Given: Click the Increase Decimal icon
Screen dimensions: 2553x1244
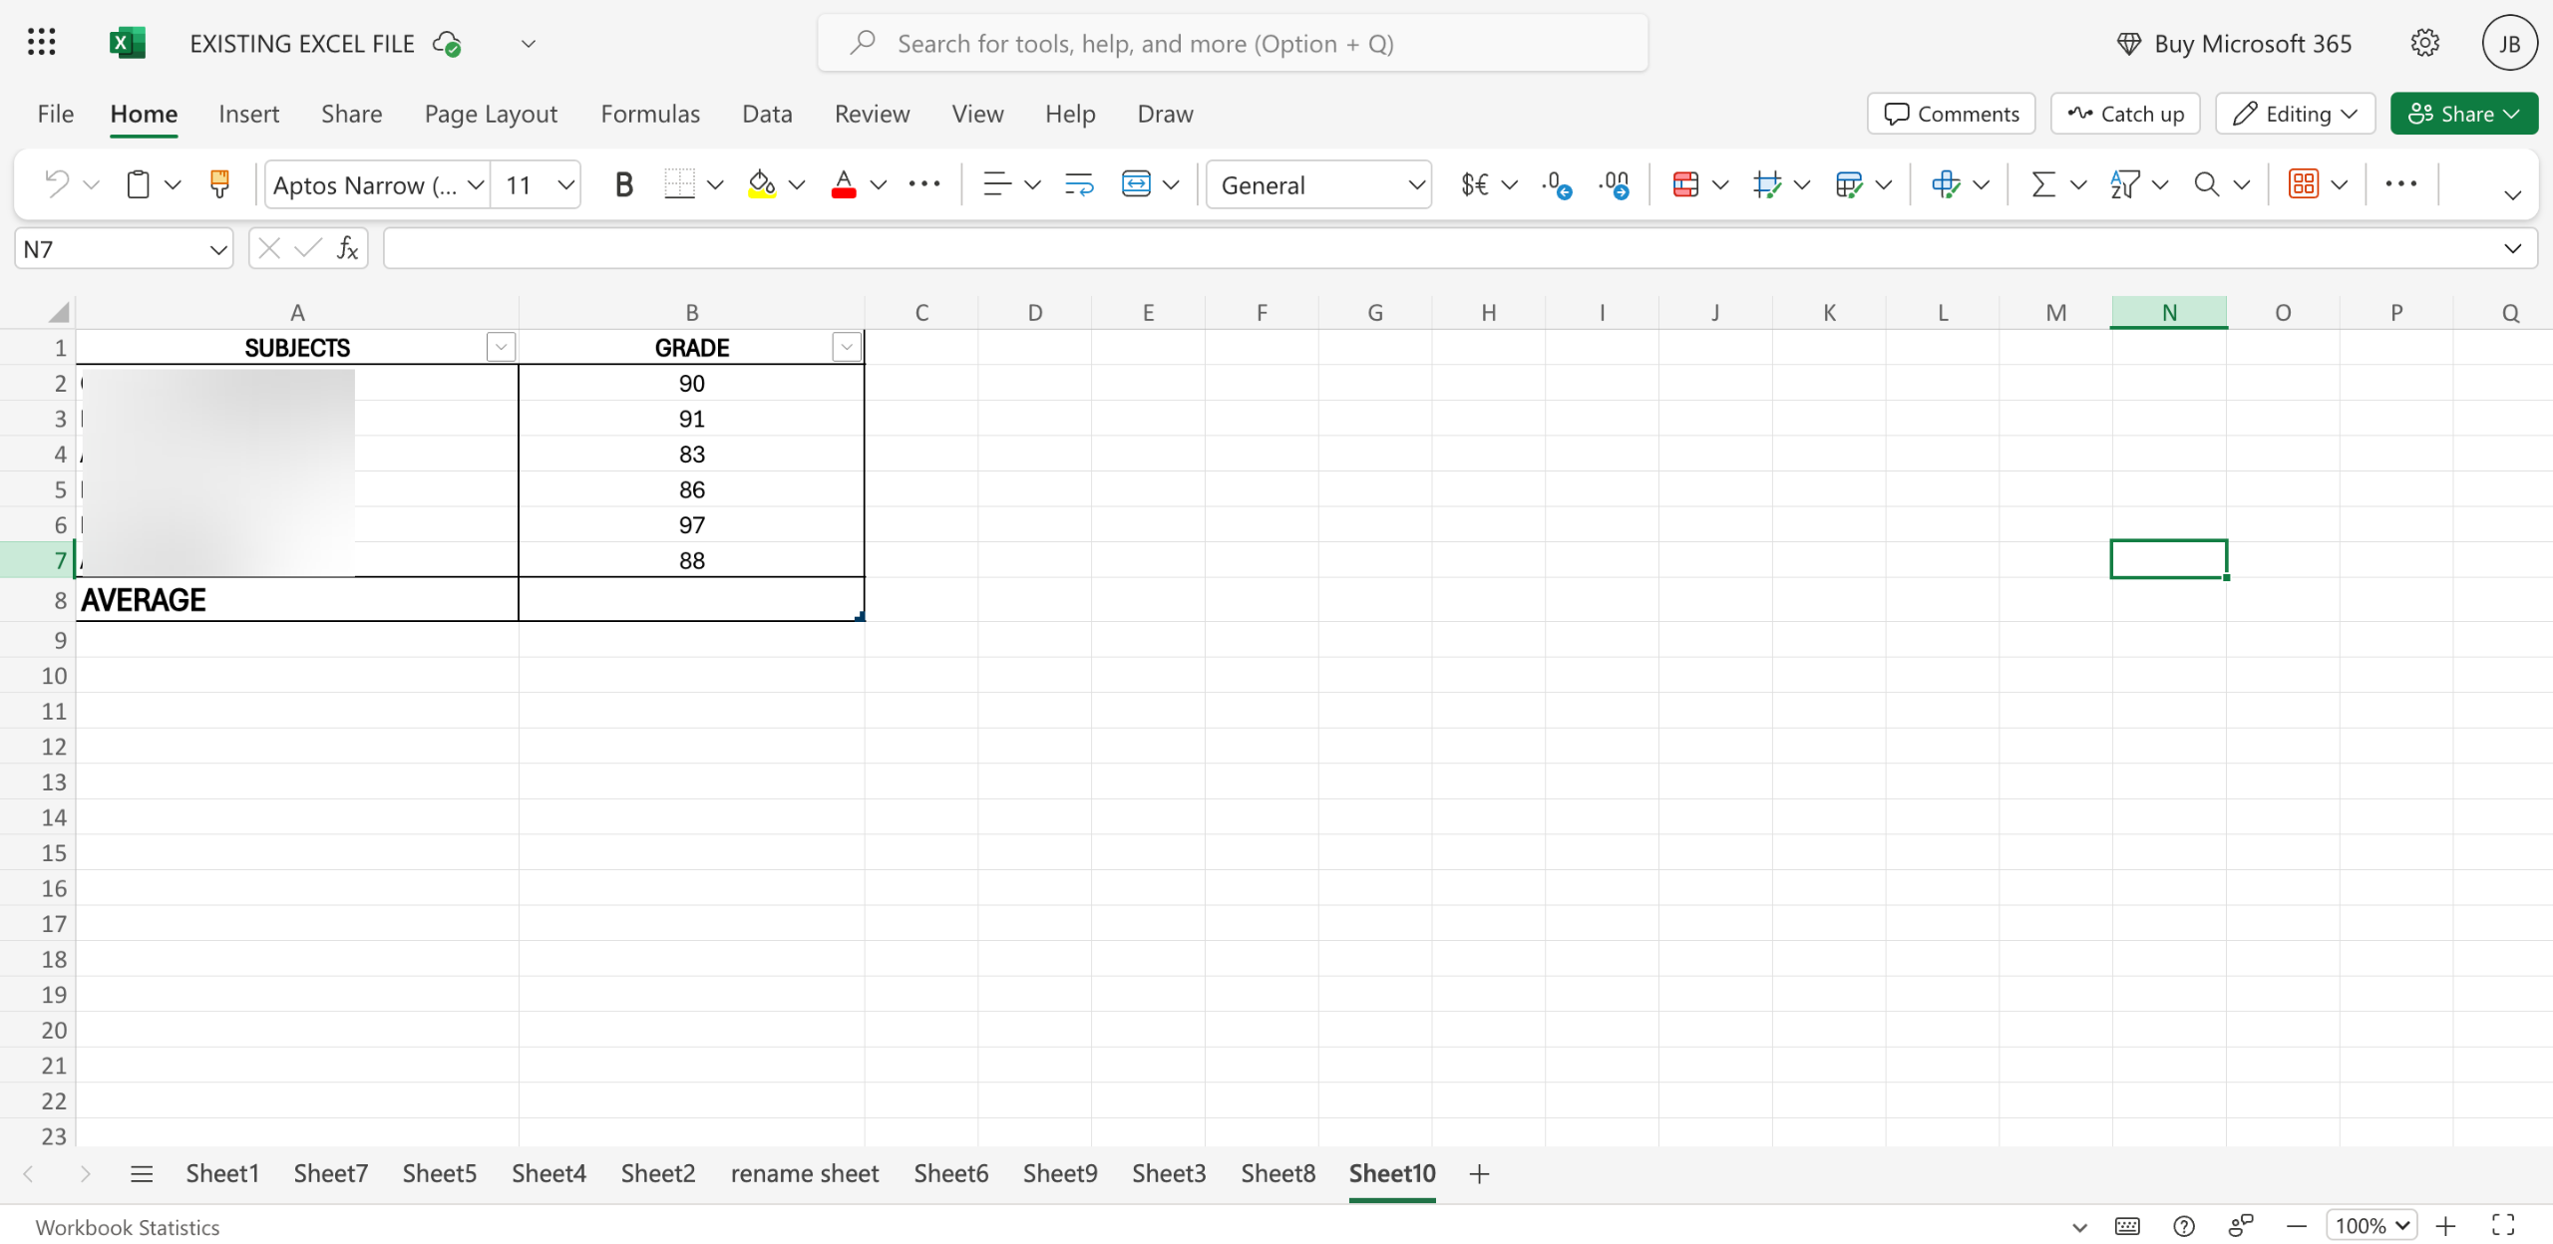Looking at the screenshot, I should coord(1557,184).
